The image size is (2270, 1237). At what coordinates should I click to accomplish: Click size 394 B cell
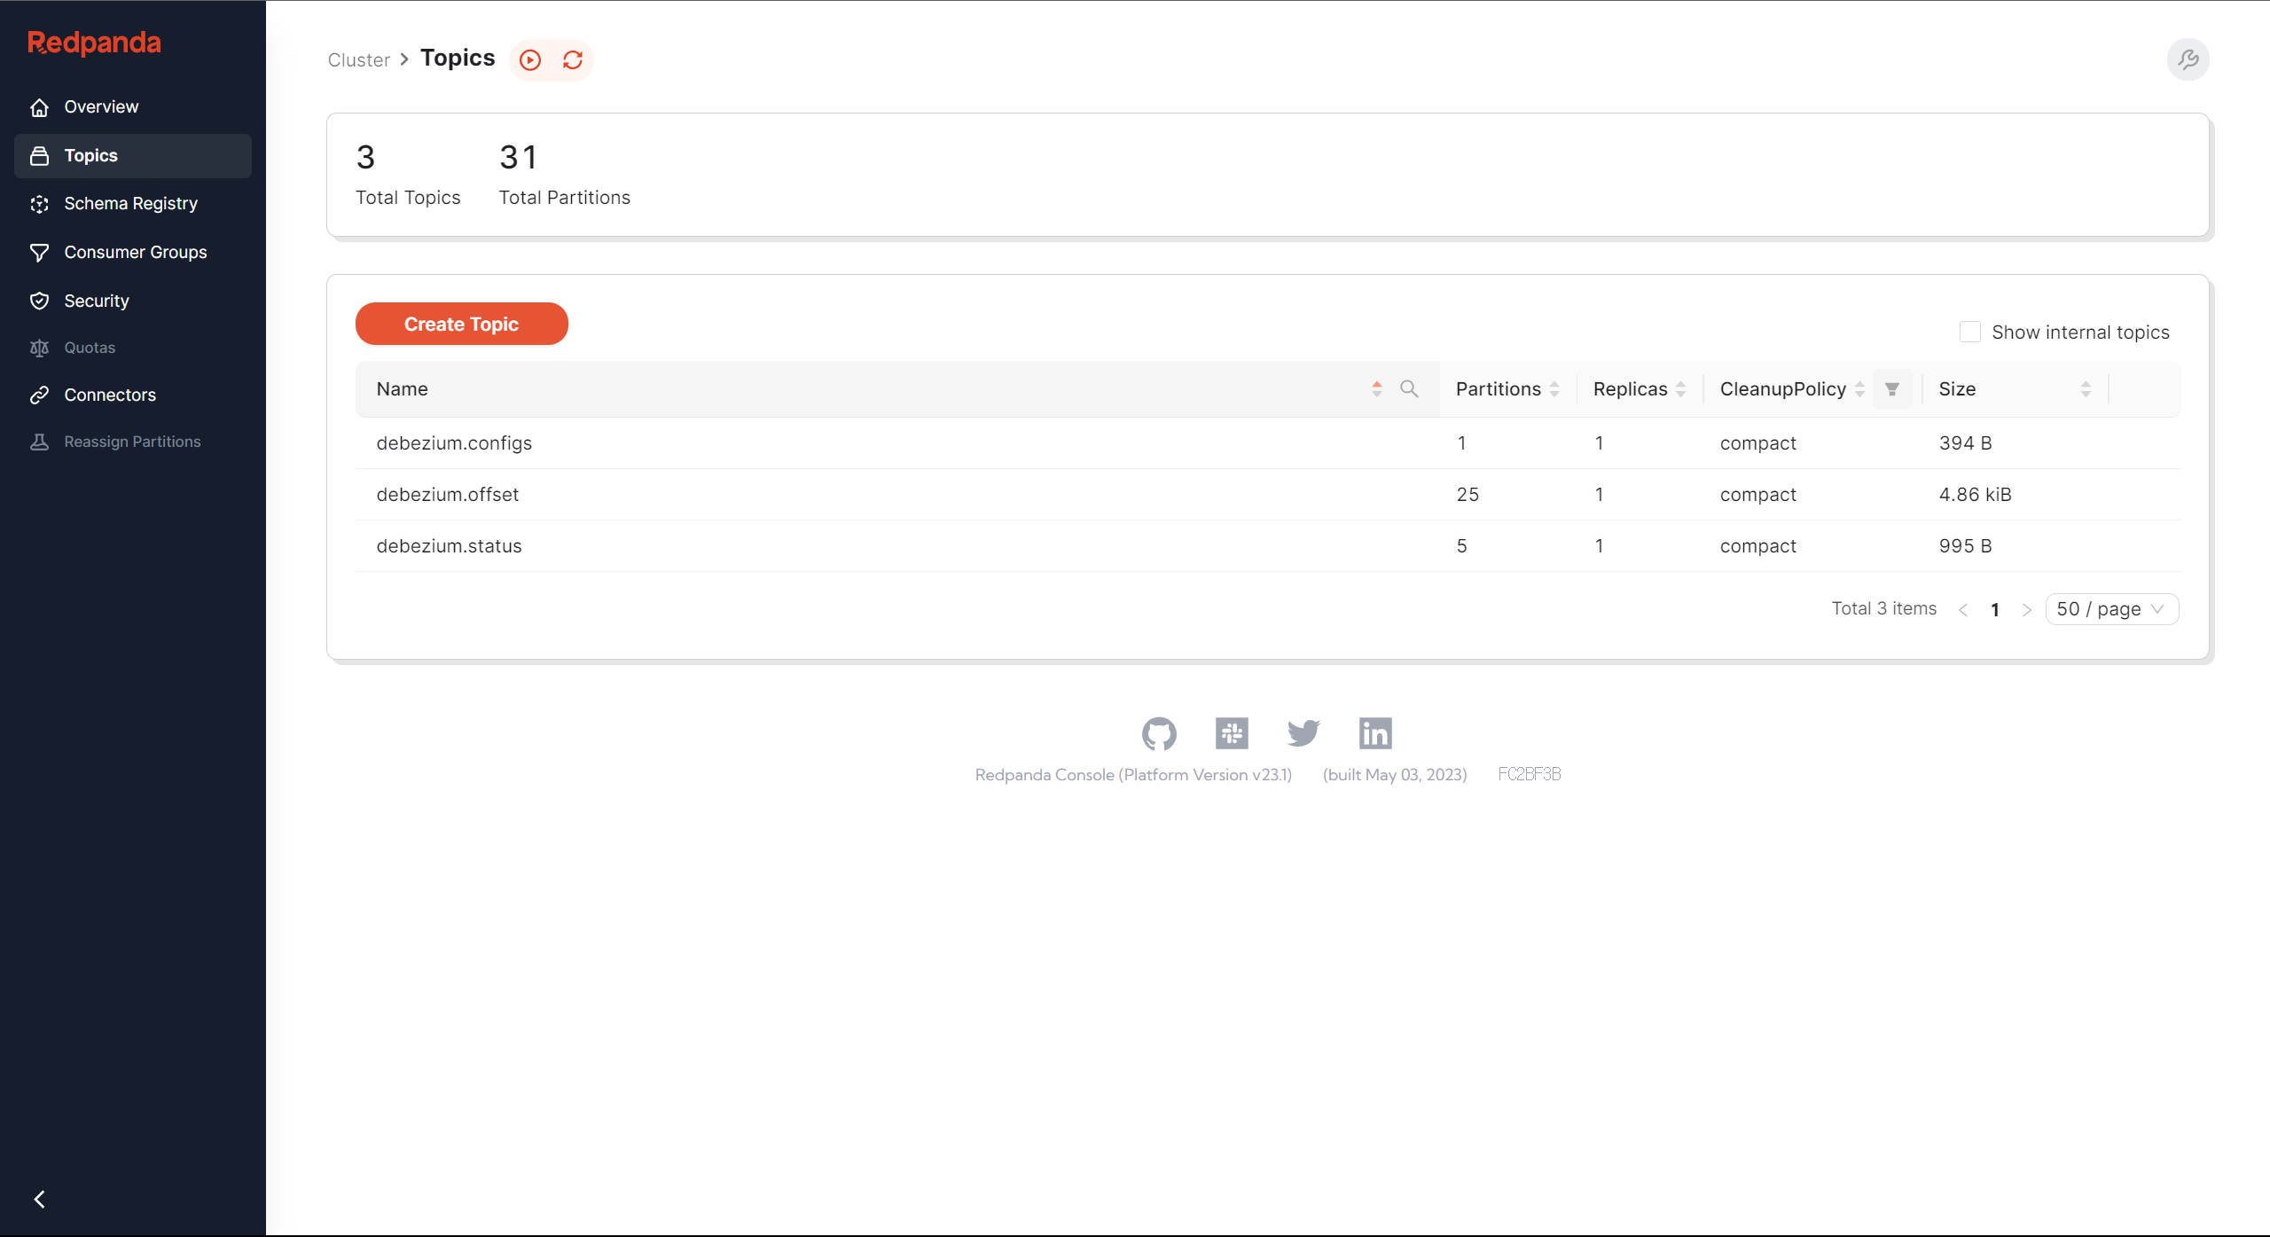[1965, 443]
